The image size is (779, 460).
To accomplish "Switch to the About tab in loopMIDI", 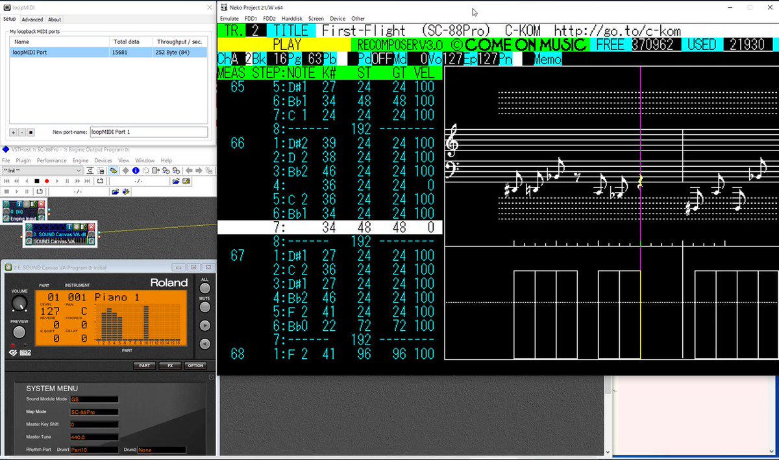I will [55, 19].
